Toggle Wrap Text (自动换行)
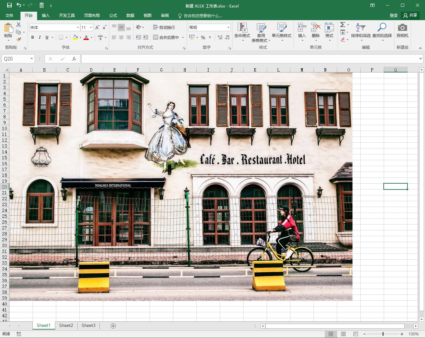This screenshot has height=338, width=425. pyautogui.click(x=164, y=27)
